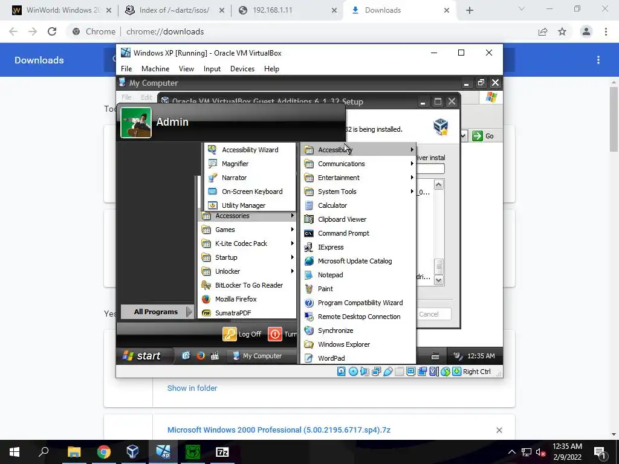
Task: Launch Remote Desktop Connection
Action: point(358,317)
